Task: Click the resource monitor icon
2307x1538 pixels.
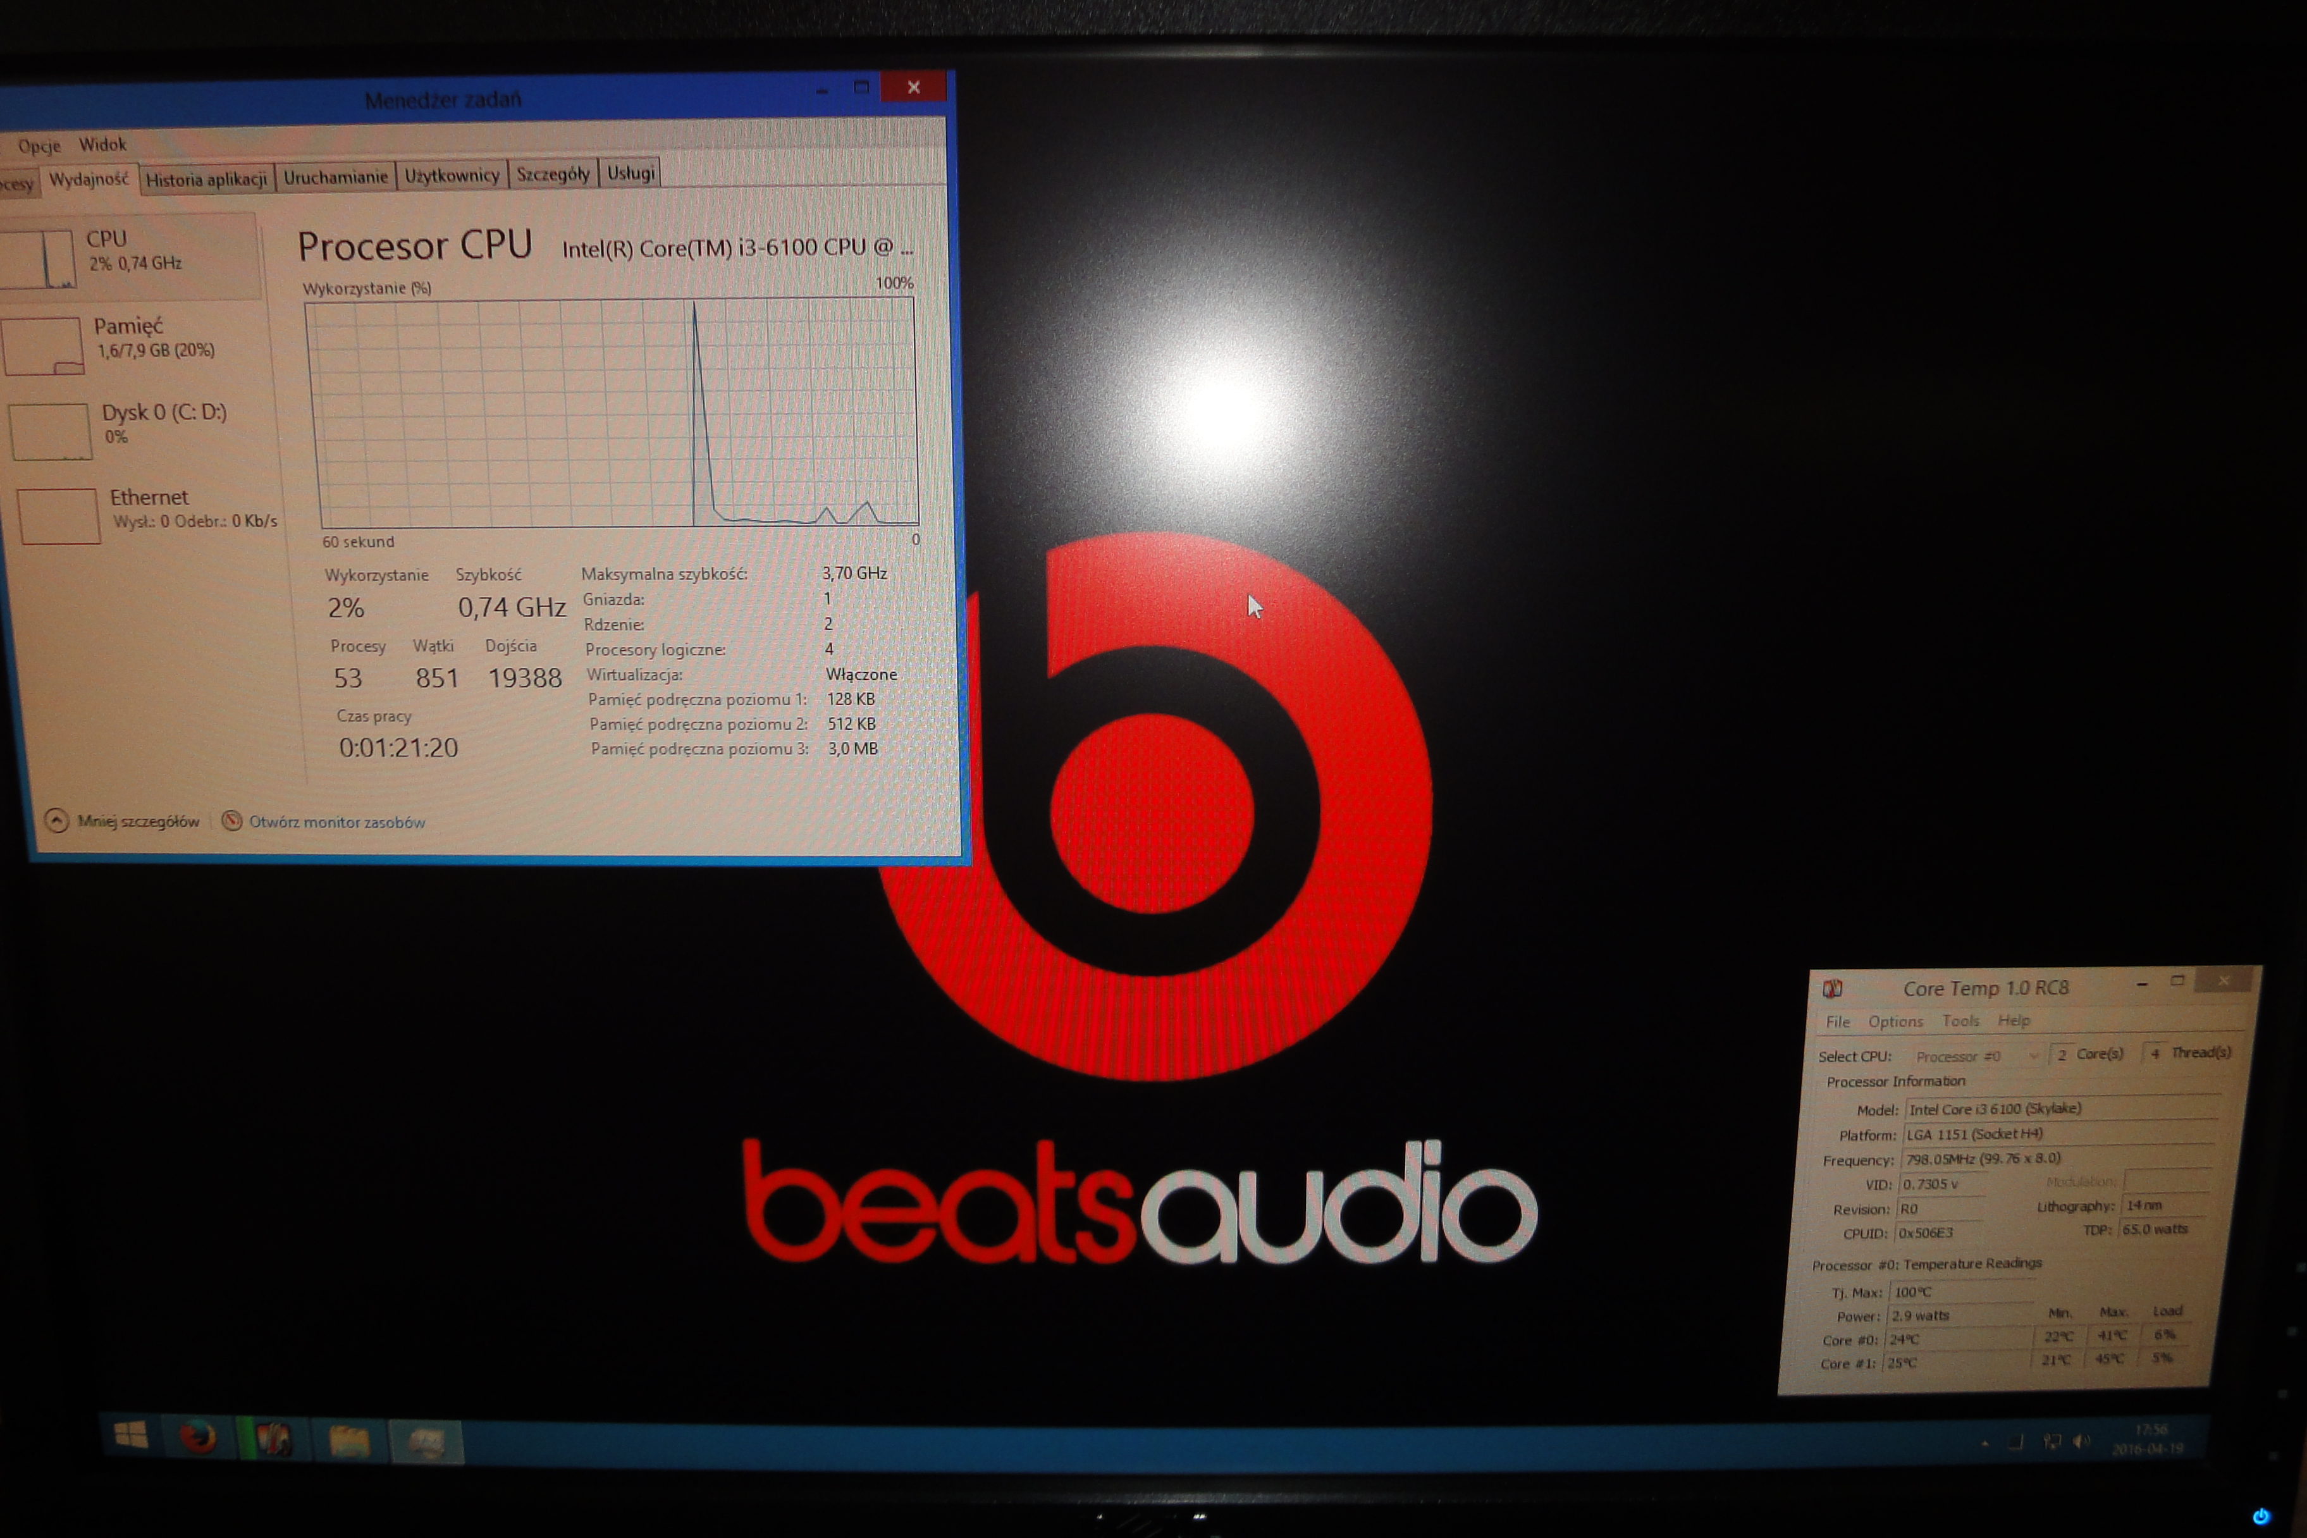Action: tap(231, 821)
